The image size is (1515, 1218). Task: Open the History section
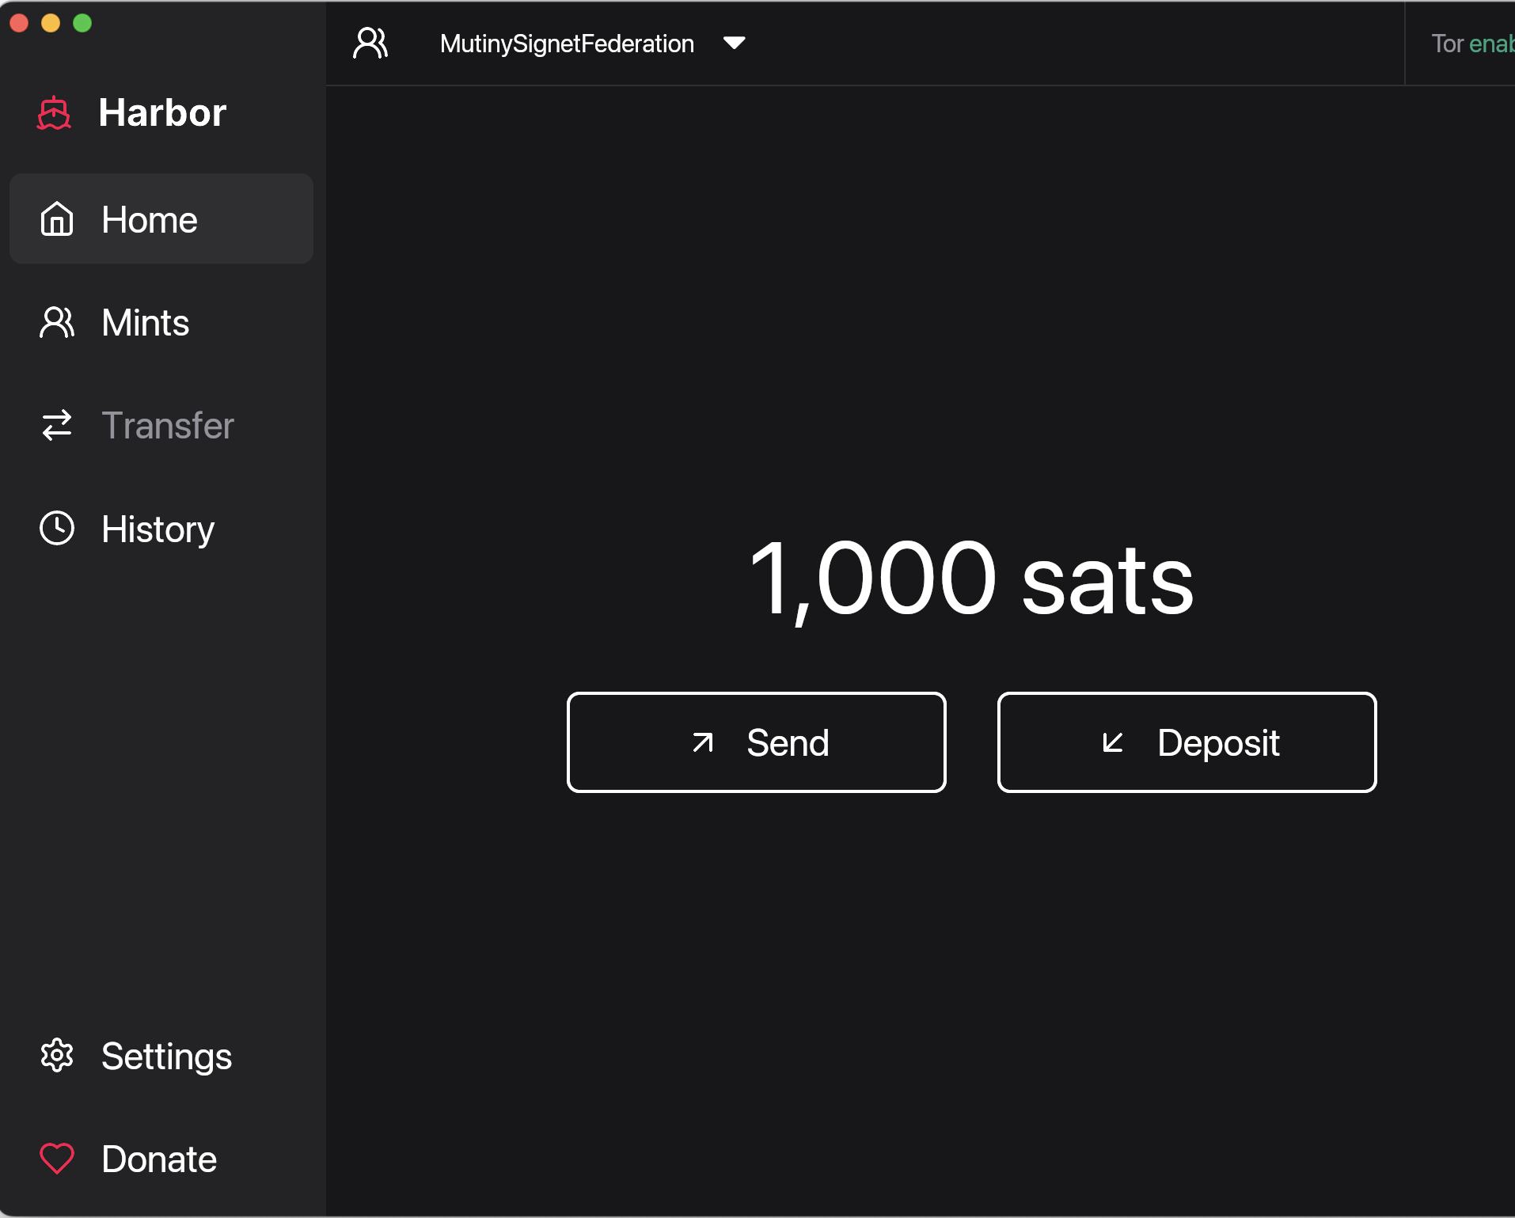(158, 529)
